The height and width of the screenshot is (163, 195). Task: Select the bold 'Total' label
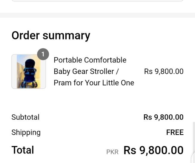tap(23, 150)
